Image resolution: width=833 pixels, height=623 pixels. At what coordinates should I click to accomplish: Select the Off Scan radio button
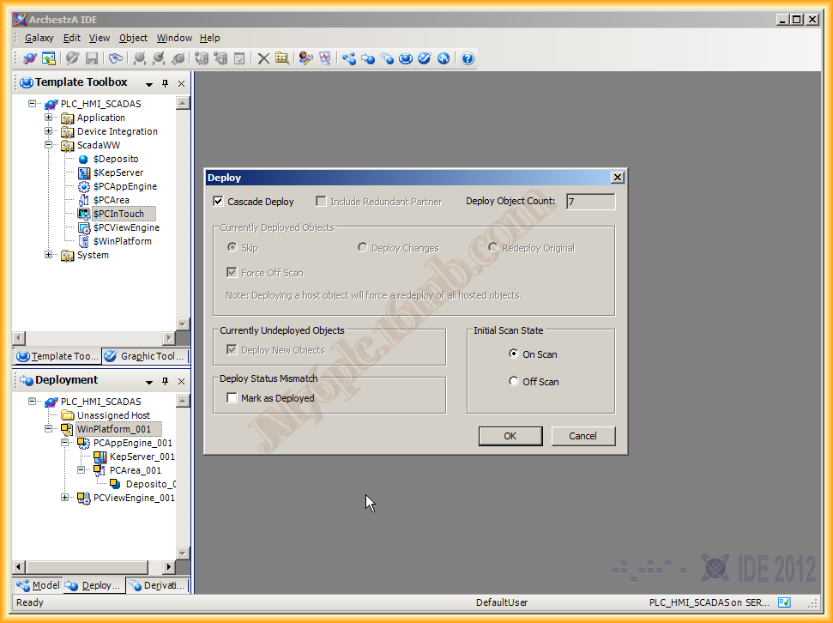(x=514, y=382)
